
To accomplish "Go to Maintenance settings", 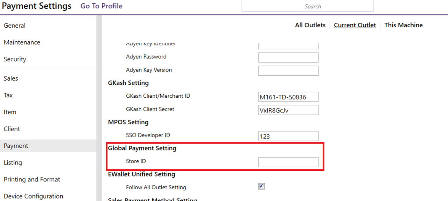I will tap(22, 42).
